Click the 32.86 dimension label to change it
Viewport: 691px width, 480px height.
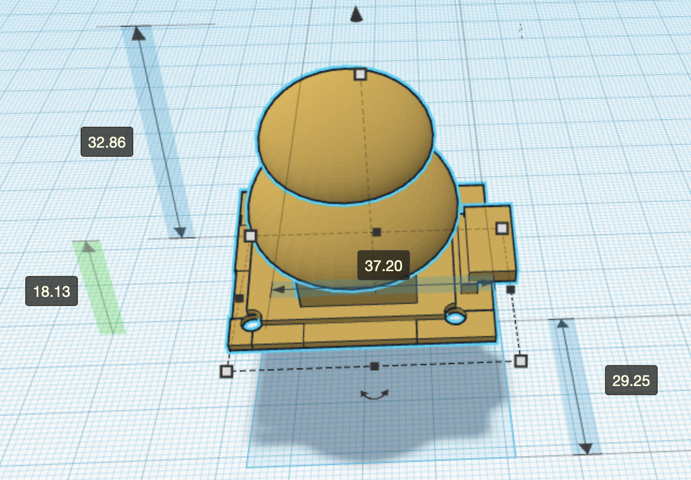click(108, 143)
